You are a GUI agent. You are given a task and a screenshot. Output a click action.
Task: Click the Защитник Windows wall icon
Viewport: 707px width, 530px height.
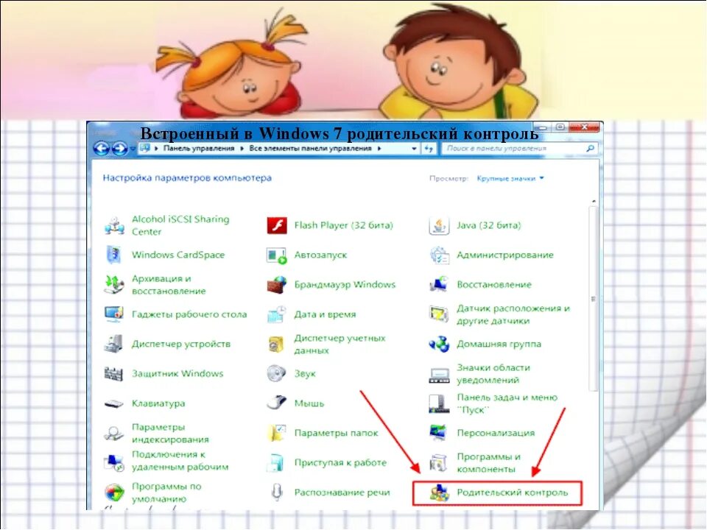(x=113, y=374)
